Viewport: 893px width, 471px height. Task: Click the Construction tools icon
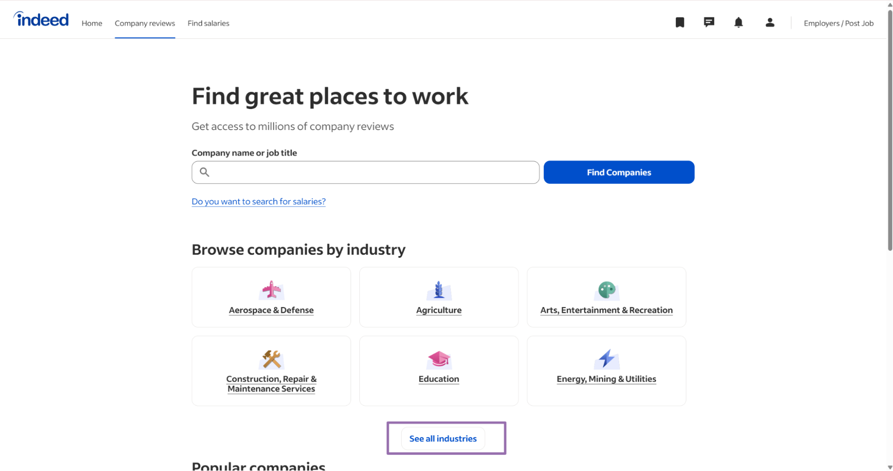[x=271, y=359]
